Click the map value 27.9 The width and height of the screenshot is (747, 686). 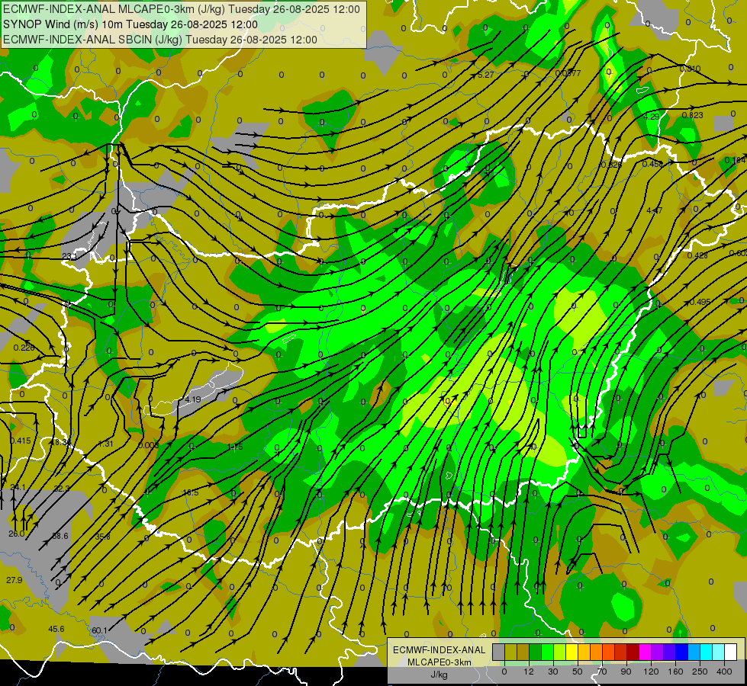(14, 580)
